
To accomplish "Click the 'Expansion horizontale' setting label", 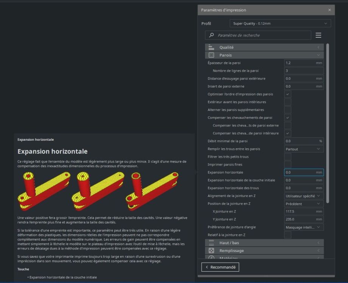I will (x=225, y=172).
